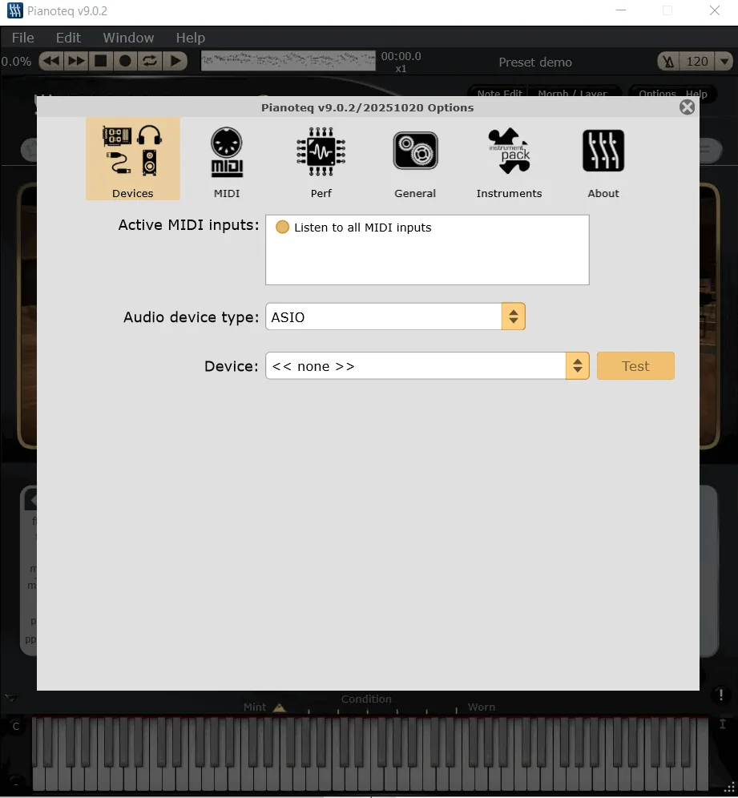Click the stop transport button
738x798 pixels.
coord(101,61)
